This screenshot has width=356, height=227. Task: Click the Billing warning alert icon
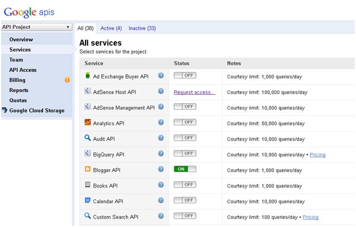pos(67,80)
